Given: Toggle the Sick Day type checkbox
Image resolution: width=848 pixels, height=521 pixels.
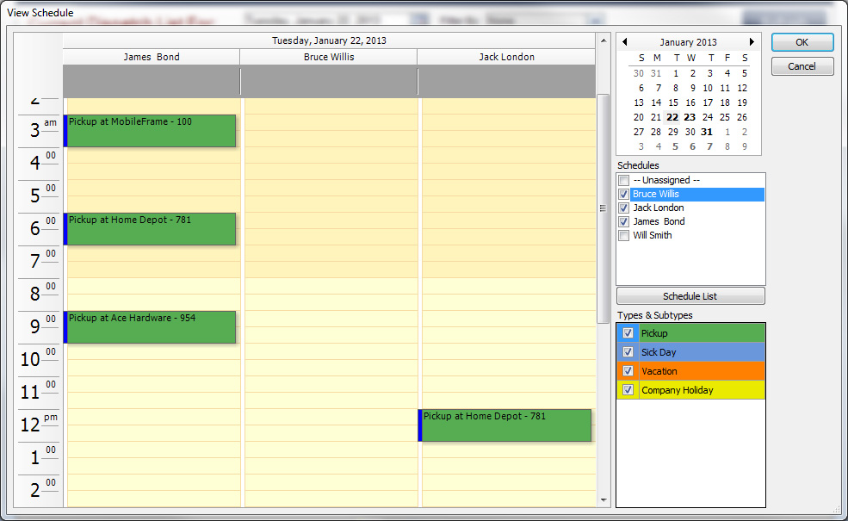Looking at the screenshot, I should point(628,352).
